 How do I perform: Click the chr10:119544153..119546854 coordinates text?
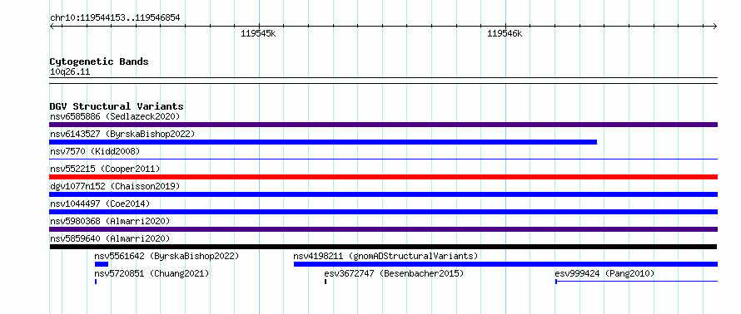click(115, 18)
